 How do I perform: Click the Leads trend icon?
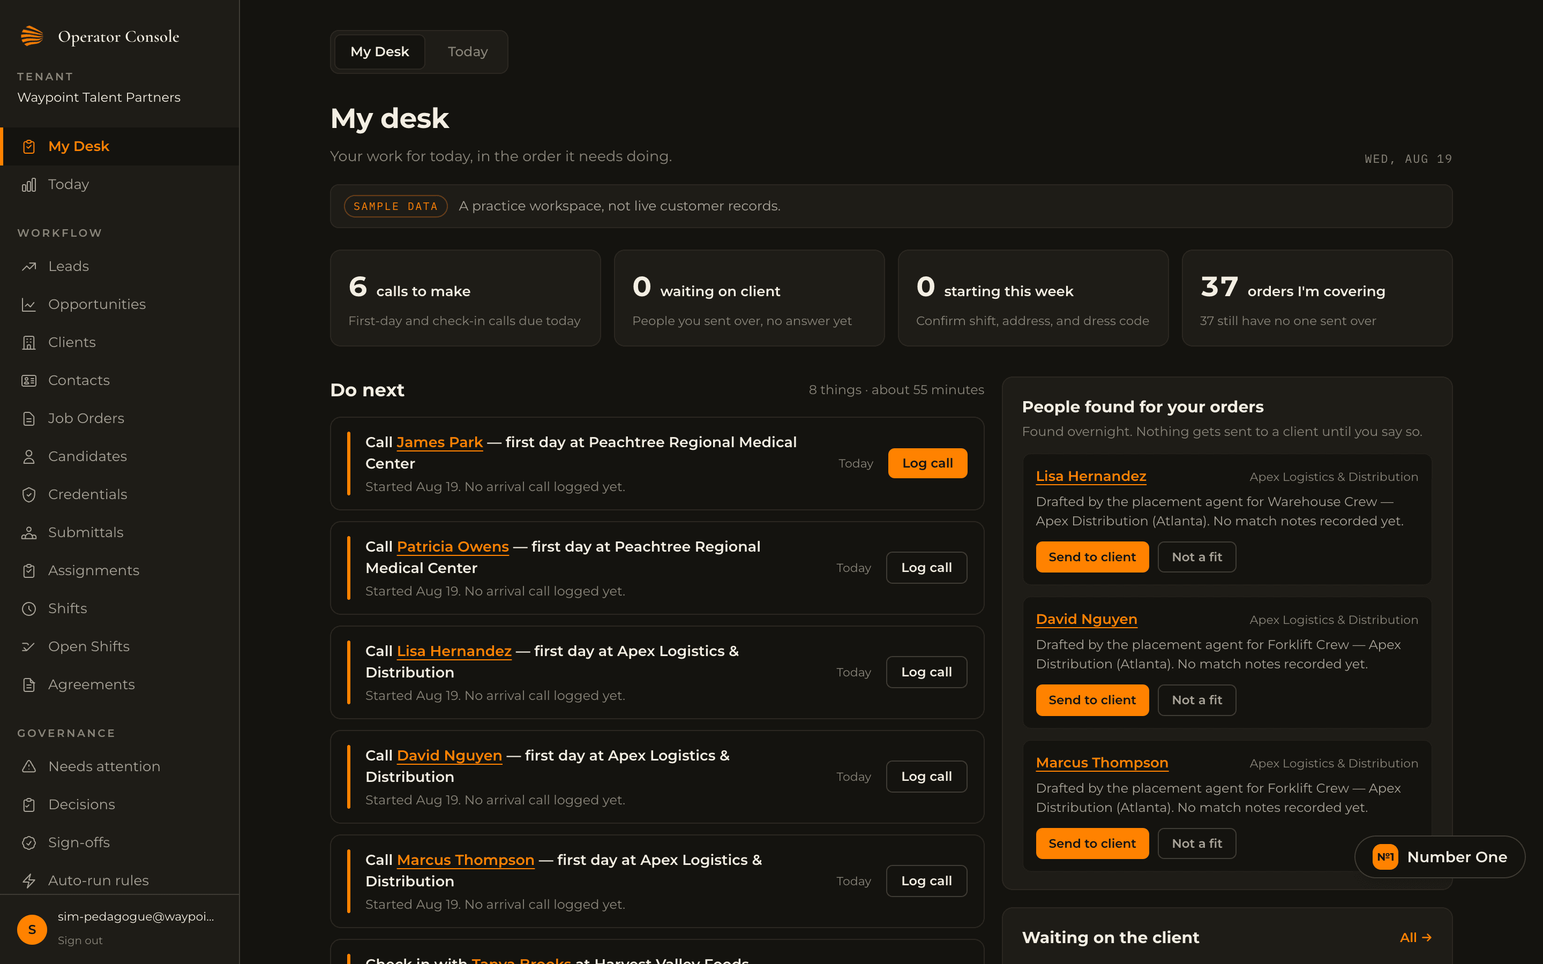pyautogui.click(x=29, y=267)
